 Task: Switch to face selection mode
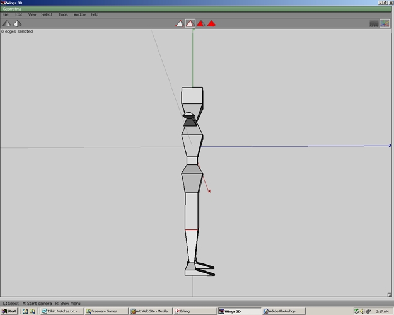200,23
